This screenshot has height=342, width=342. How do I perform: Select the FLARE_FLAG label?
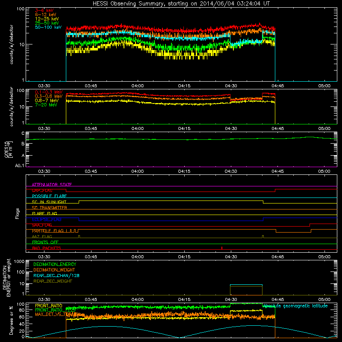44,213
